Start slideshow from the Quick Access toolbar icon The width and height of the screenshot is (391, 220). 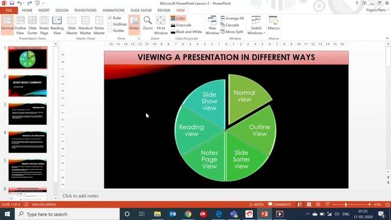(37, 3)
